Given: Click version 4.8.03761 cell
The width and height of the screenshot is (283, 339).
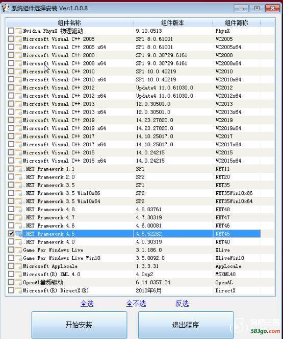Looking at the screenshot, I should tap(148, 209).
